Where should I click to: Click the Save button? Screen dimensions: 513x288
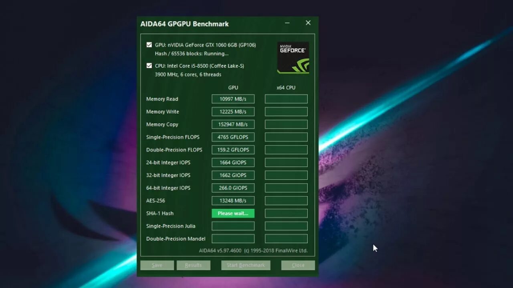click(x=157, y=265)
